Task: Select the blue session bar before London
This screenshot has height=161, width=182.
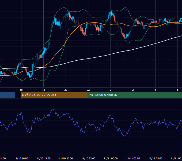Action: (7, 95)
